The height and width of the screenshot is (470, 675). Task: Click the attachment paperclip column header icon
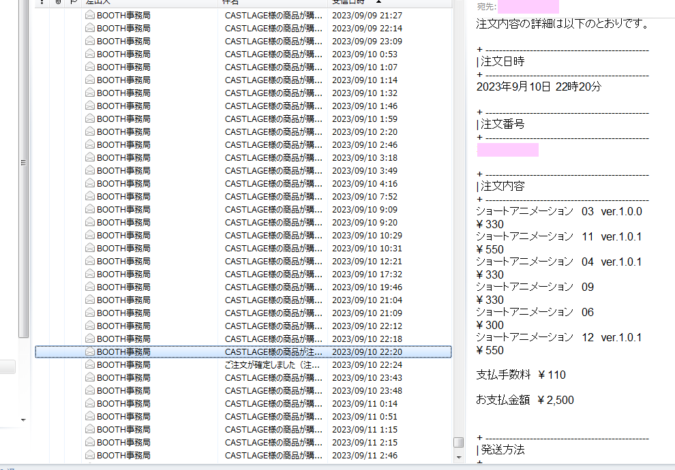click(x=58, y=3)
